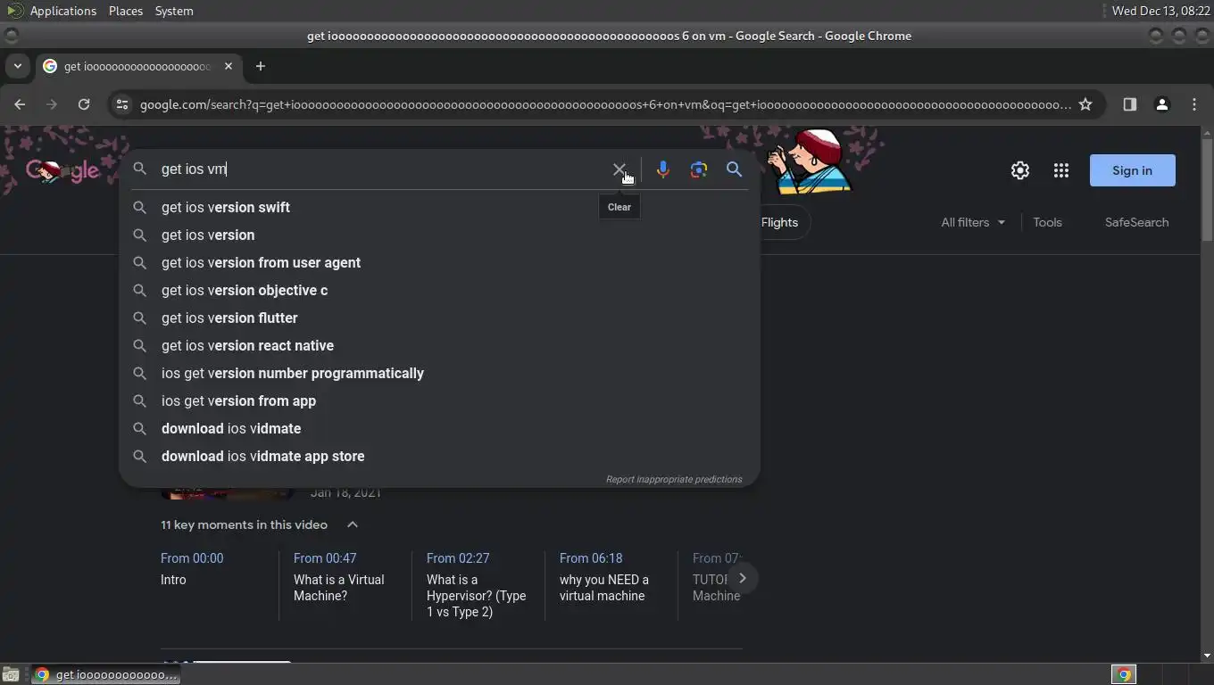
Task: Choose 'get ios version objective c'
Action: (439, 290)
